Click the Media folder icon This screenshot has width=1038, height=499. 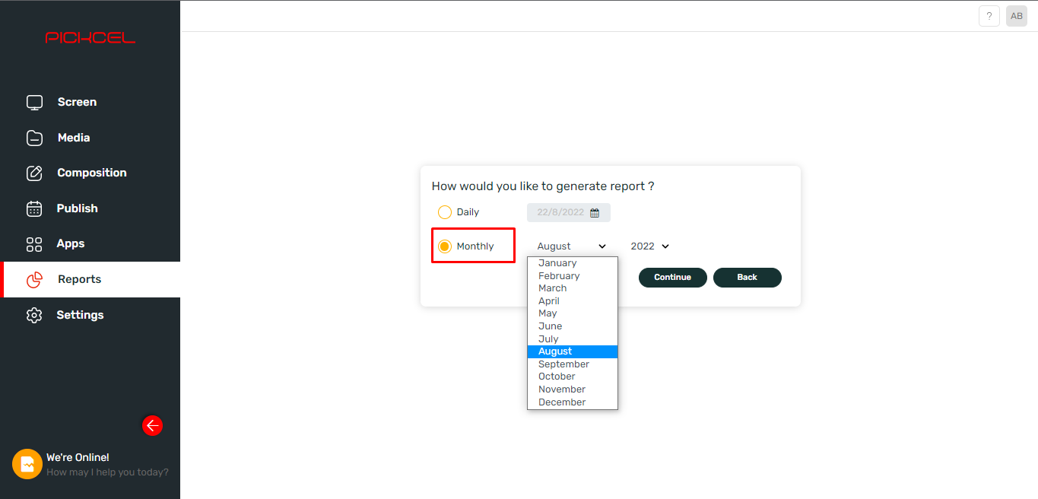tap(34, 138)
